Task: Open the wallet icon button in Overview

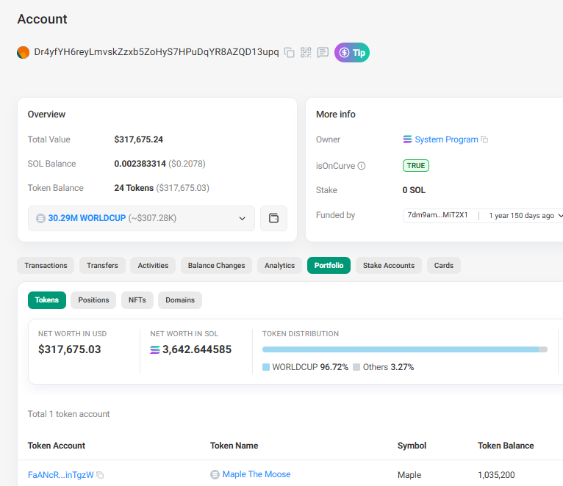Action: click(x=273, y=218)
